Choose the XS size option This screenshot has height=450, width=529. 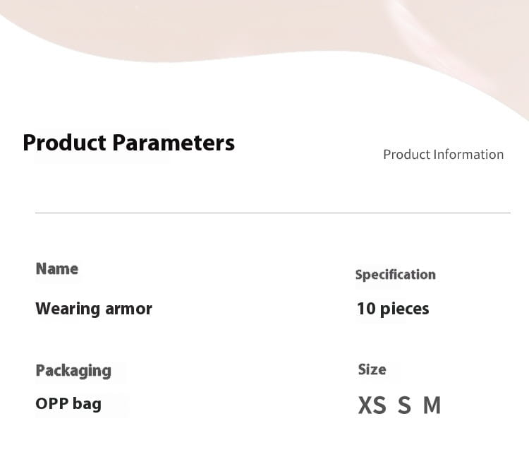point(372,405)
